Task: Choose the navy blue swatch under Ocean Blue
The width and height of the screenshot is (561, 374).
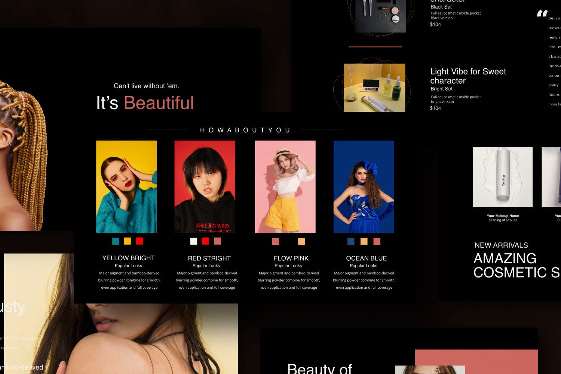Action: pyautogui.click(x=351, y=242)
